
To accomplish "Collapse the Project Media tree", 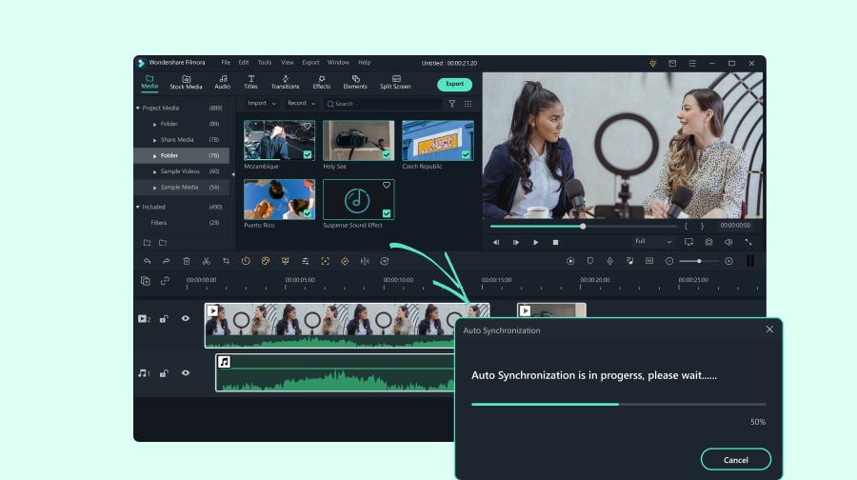I will (138, 109).
